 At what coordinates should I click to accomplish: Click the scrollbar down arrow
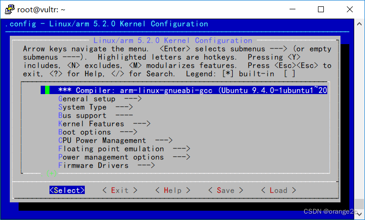(360, 214)
